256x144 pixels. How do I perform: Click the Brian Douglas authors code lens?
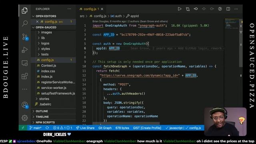(130, 21)
